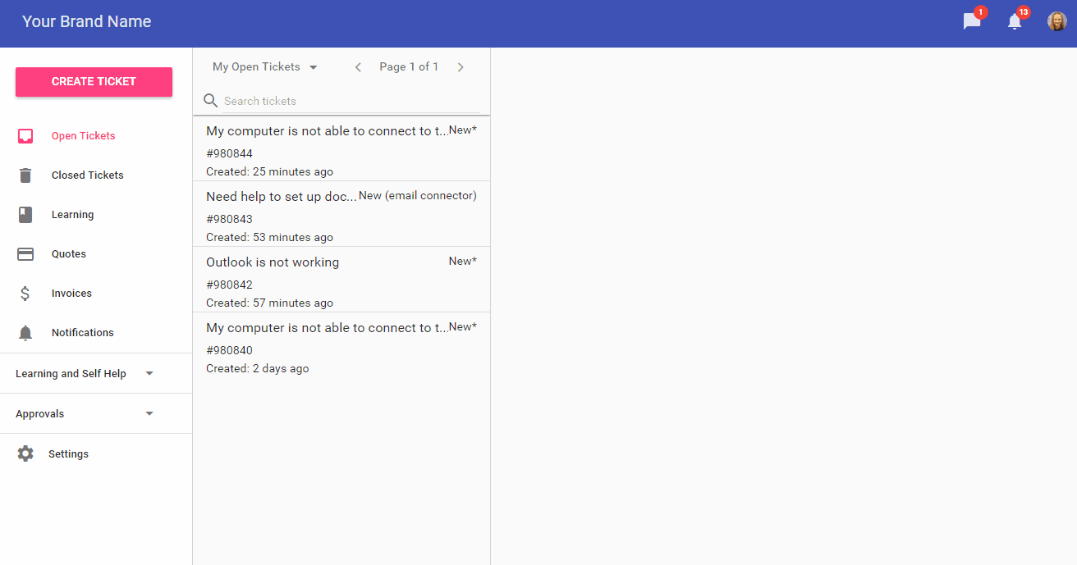Image resolution: width=1077 pixels, height=565 pixels.
Task: Click Page 1 of 1 indicator
Action: point(409,67)
